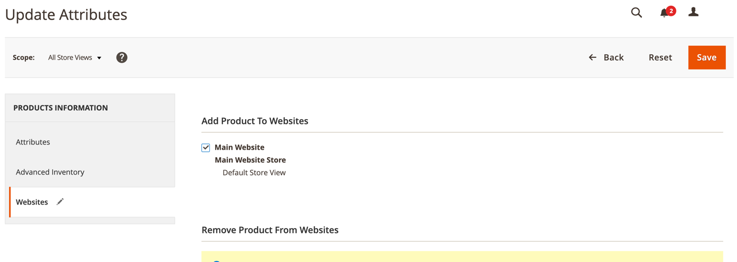The image size is (737, 262).
Task: Uncheck the Main Website checkbox
Action: click(206, 148)
